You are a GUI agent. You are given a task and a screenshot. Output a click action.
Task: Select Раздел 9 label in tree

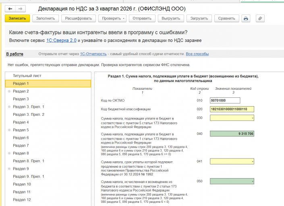[x=21, y=169]
